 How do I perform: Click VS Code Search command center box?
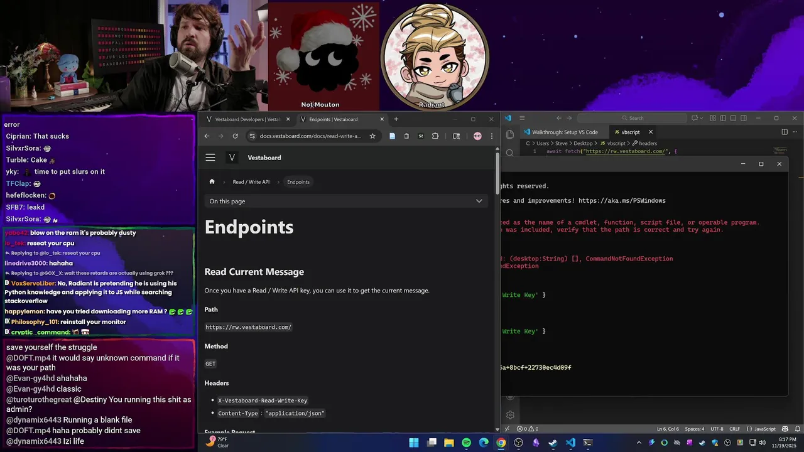click(x=633, y=118)
